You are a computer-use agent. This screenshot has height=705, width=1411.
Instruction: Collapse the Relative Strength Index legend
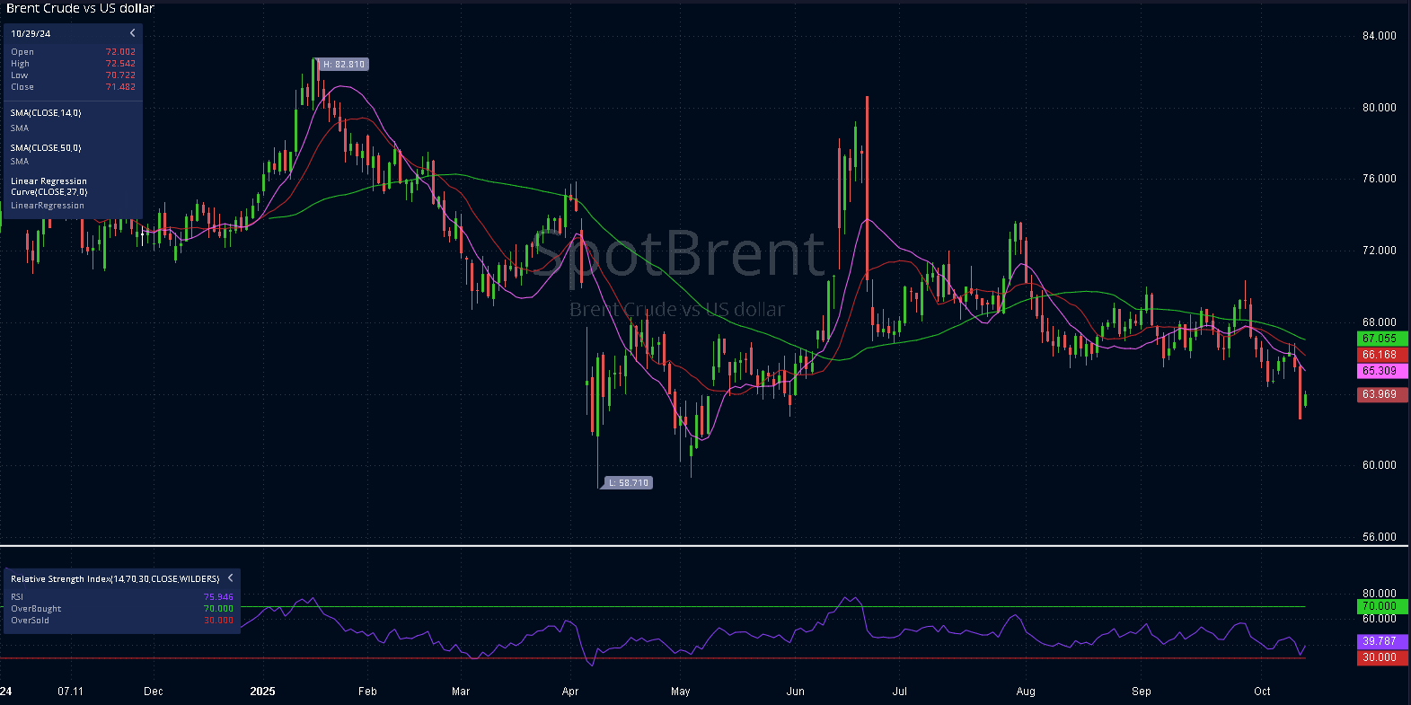tap(230, 578)
